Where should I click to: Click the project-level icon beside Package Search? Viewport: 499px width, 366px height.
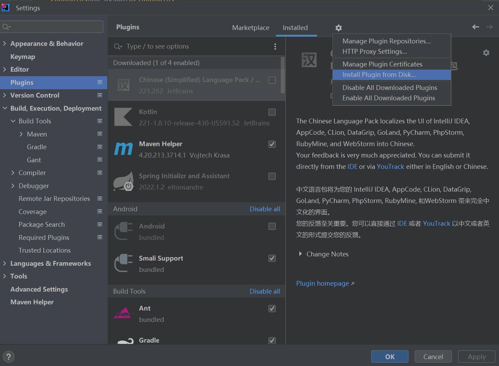100,224
